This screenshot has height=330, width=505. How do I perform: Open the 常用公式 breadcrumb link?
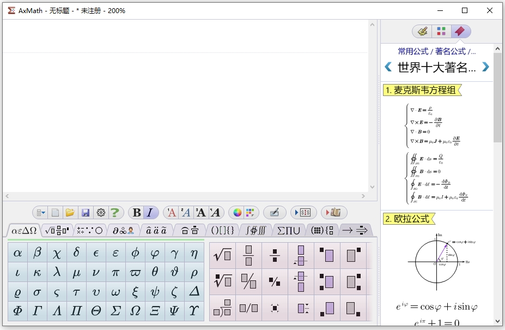[413, 51]
